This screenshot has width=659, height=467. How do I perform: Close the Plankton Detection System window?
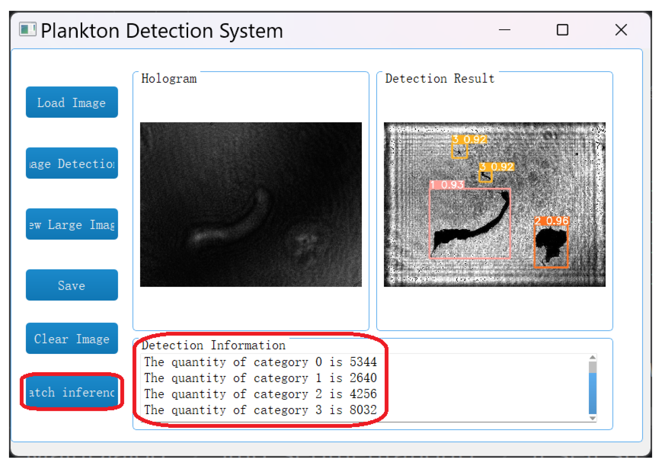(621, 30)
